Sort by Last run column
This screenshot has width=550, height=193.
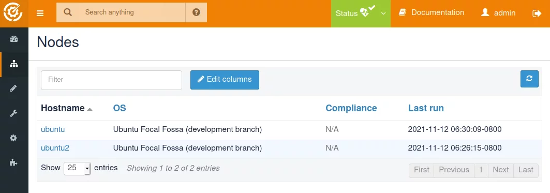tap(426, 108)
